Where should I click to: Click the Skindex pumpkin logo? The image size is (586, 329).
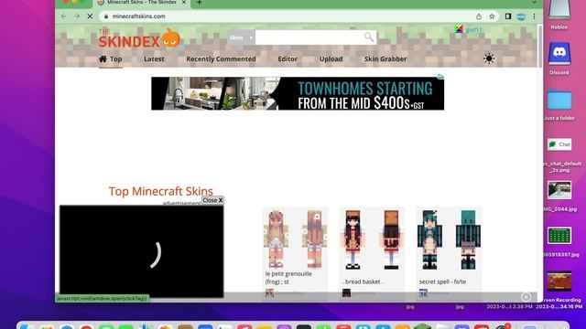pos(139,38)
